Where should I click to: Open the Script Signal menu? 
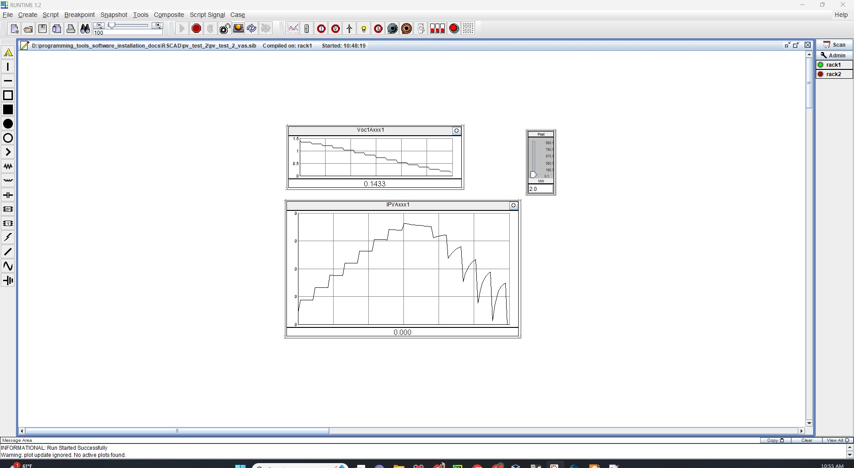pyautogui.click(x=207, y=15)
